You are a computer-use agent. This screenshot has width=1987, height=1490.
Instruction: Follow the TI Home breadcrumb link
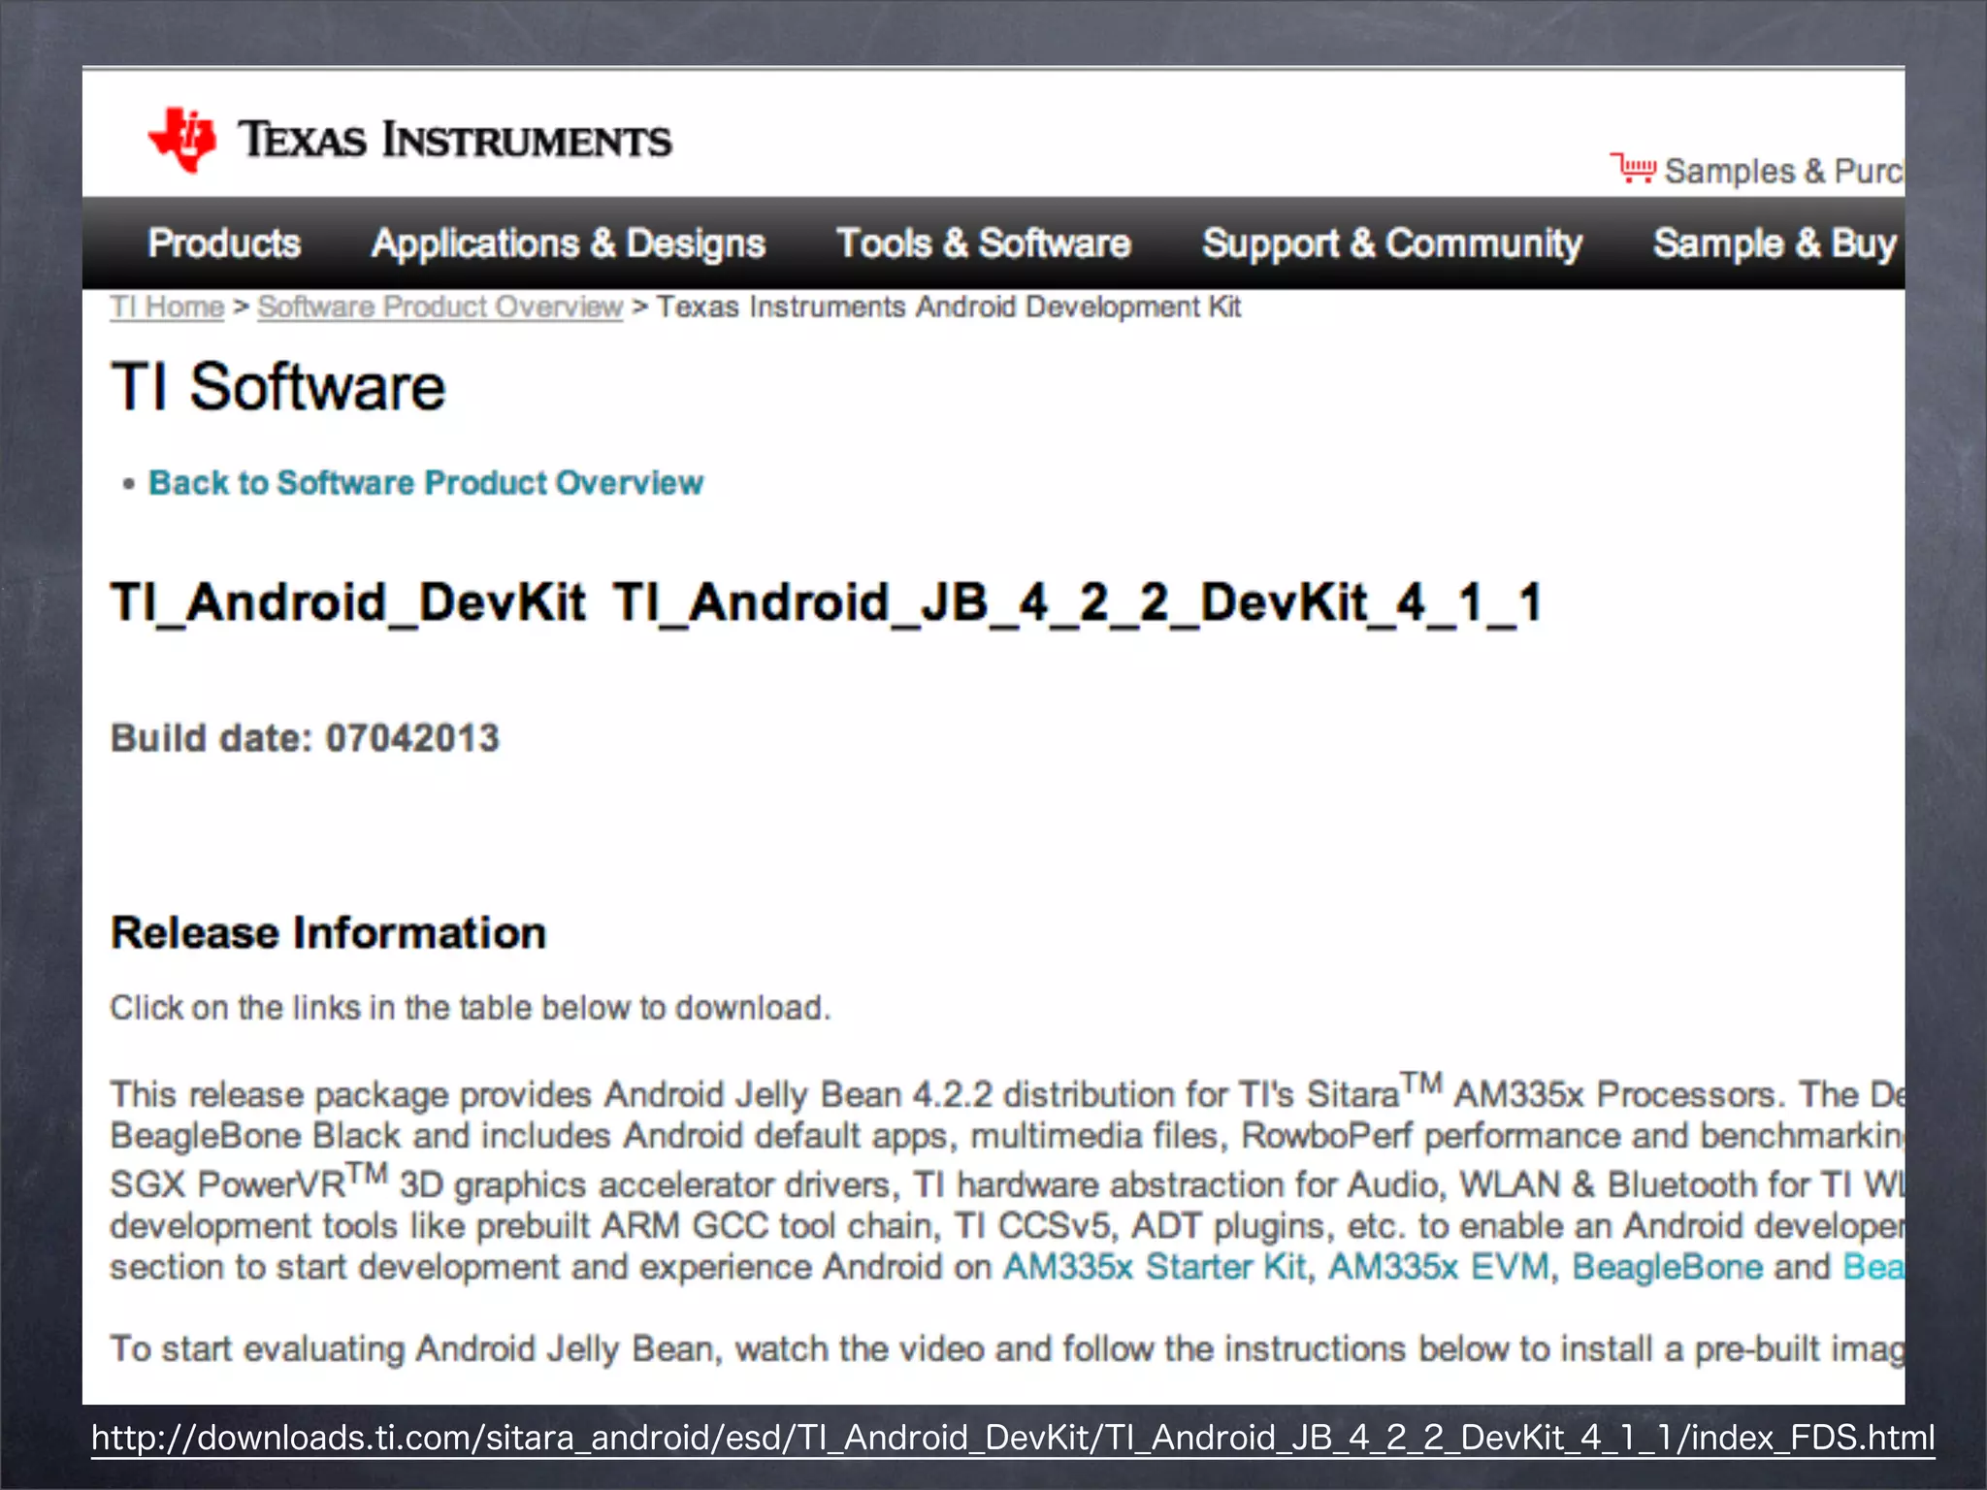[167, 307]
